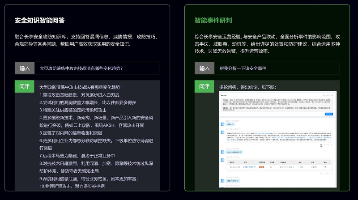Screen dimensions: 358x200
Task: Click the 安全知识智能问答 card heading
Action: 39,20
